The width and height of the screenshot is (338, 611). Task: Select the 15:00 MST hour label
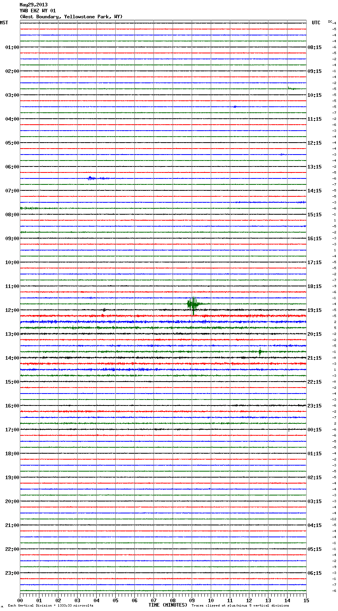pyautogui.click(x=12, y=382)
